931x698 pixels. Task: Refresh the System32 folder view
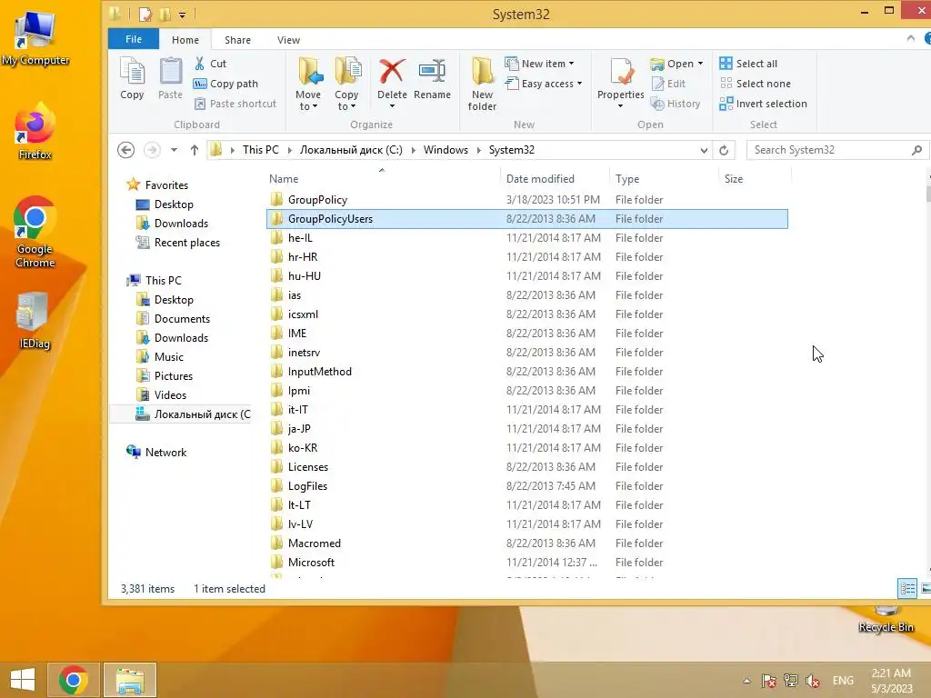(x=724, y=150)
